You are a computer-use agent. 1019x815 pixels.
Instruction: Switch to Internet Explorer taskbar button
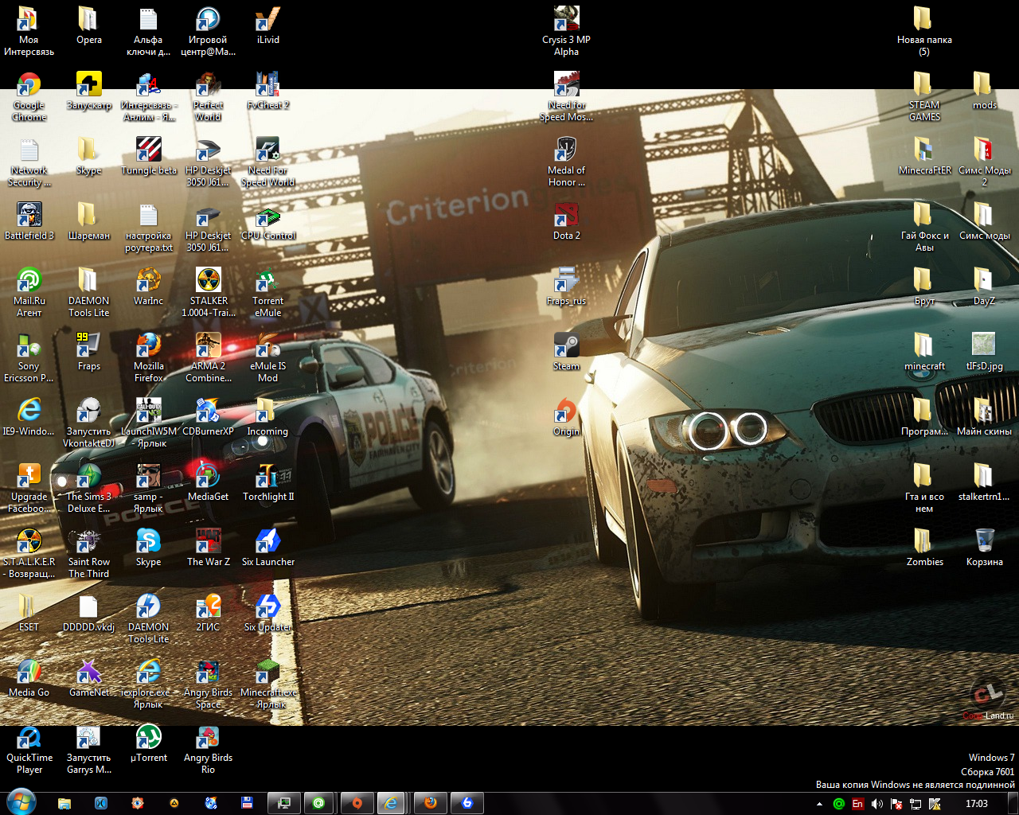(x=392, y=803)
